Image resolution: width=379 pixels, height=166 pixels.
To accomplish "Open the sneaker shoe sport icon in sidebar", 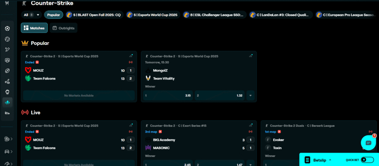I will [7, 113].
